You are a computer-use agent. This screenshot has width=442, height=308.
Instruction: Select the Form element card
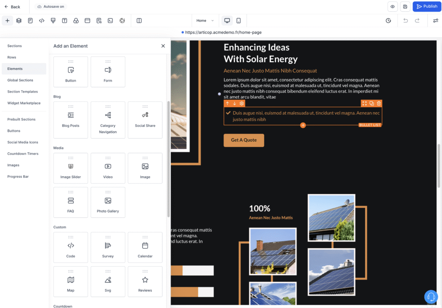pos(107,72)
